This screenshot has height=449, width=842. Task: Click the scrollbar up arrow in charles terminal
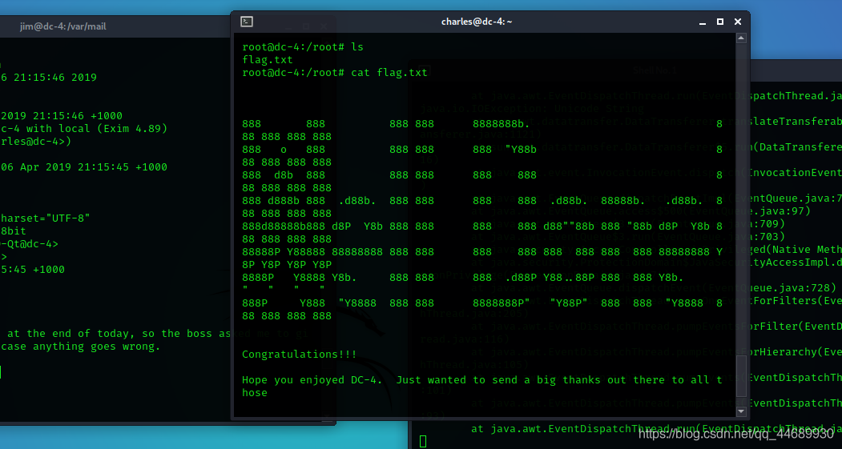click(x=741, y=38)
